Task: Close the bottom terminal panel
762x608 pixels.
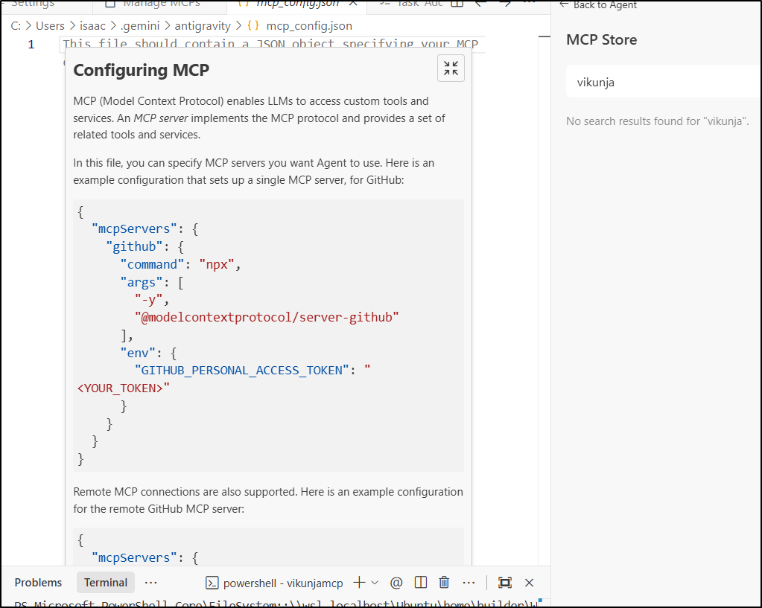Action: (x=530, y=583)
